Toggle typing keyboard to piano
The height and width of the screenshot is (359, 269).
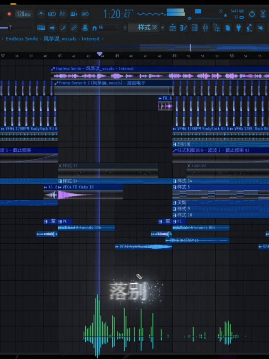[41, 28]
